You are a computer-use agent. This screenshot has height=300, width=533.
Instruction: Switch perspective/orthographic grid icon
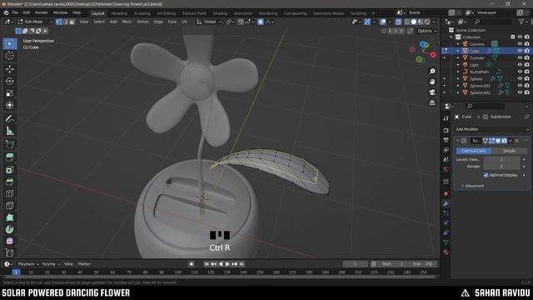pos(432,102)
